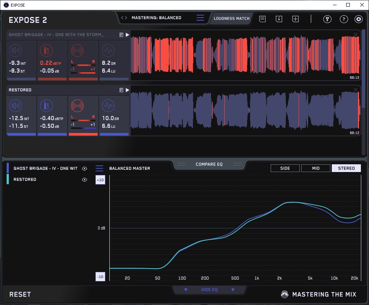Open the preset list hamburger menu

coord(200,18)
